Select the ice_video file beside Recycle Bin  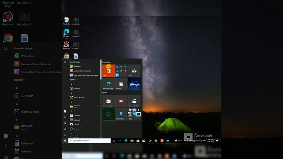tap(76, 21)
